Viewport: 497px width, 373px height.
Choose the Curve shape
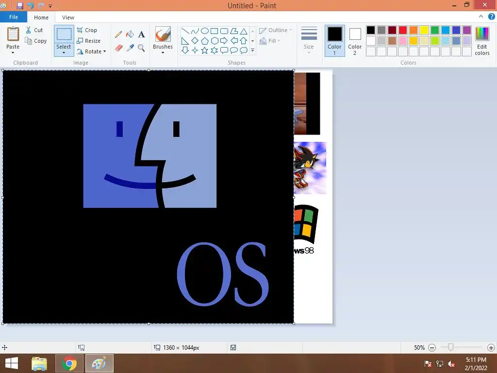point(195,31)
